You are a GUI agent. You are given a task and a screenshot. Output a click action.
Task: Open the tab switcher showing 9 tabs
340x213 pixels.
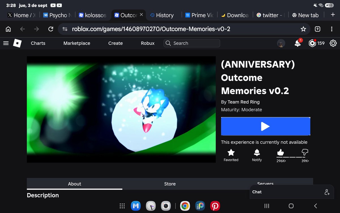318,29
